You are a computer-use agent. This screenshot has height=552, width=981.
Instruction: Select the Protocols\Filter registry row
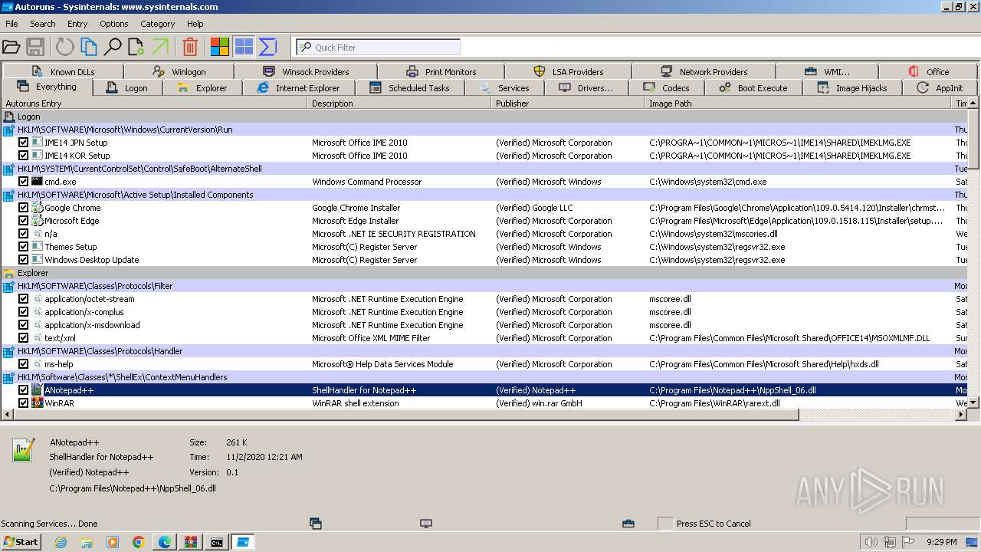click(484, 286)
